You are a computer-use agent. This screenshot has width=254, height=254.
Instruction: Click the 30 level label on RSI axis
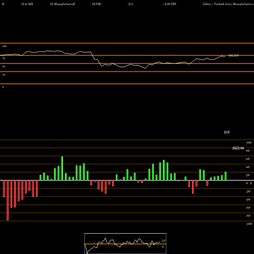pyautogui.click(x=4, y=75)
